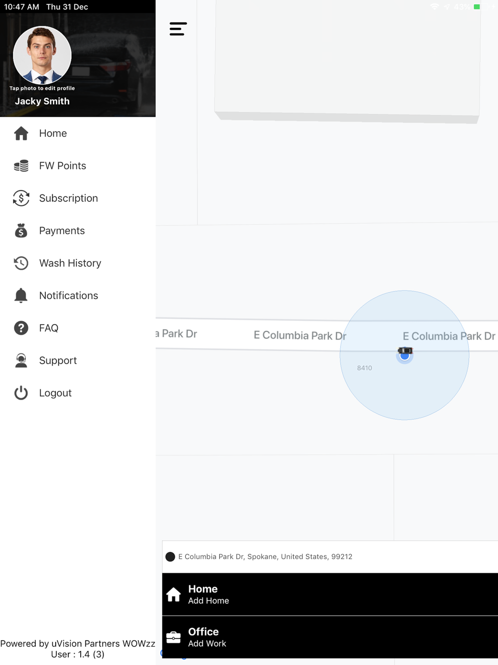Tap Office Add Work button
The height and width of the screenshot is (665, 498).
point(330,637)
